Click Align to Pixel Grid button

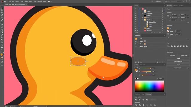coord(178,62)
